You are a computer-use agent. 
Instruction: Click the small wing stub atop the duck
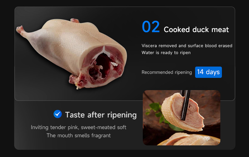point(75,20)
